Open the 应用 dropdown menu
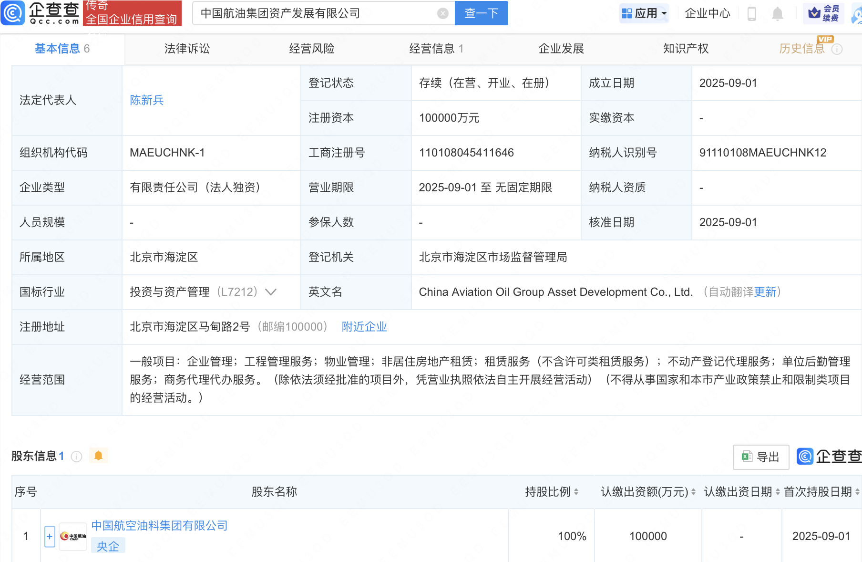The width and height of the screenshot is (862, 562). click(x=645, y=13)
